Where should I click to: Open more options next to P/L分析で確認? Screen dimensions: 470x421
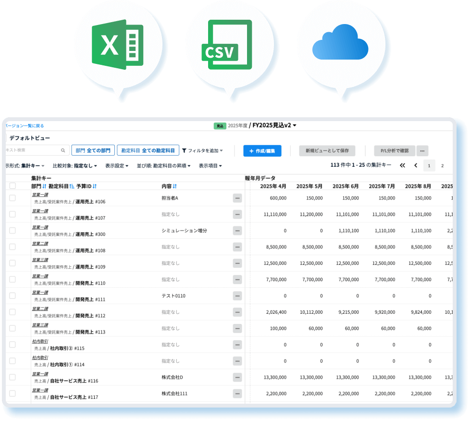coord(422,150)
